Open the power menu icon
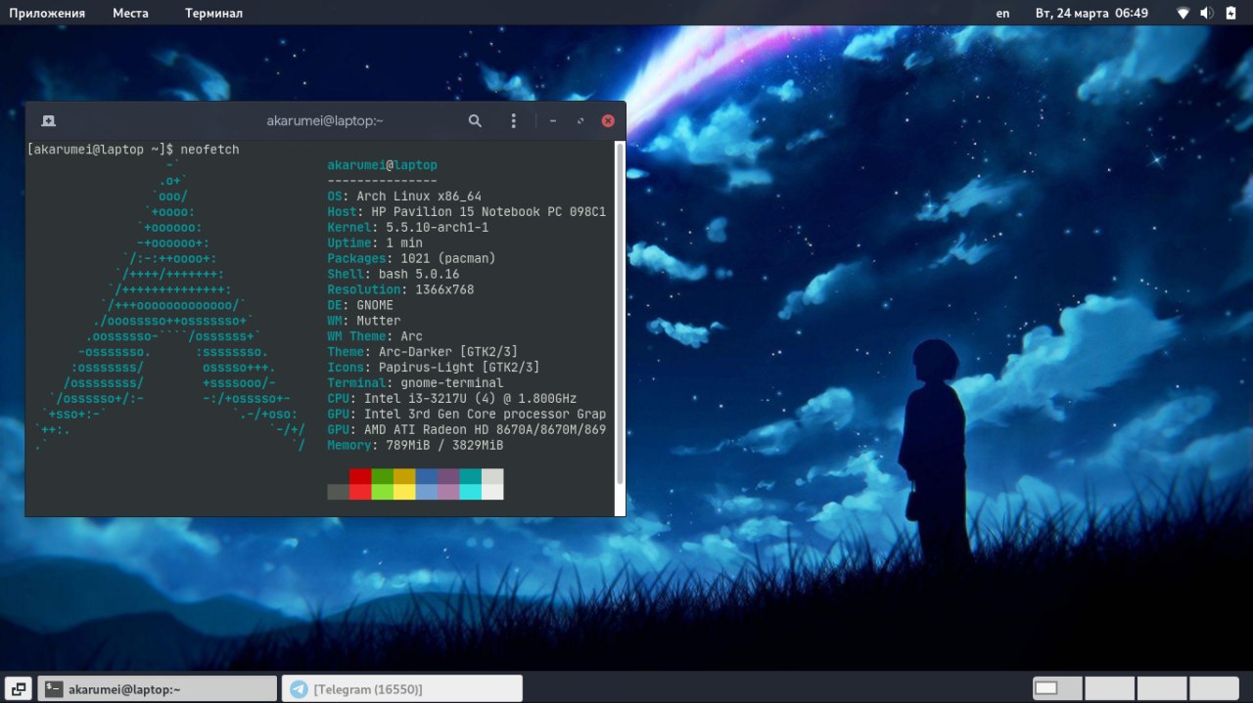The width and height of the screenshot is (1253, 703). (x=1231, y=13)
